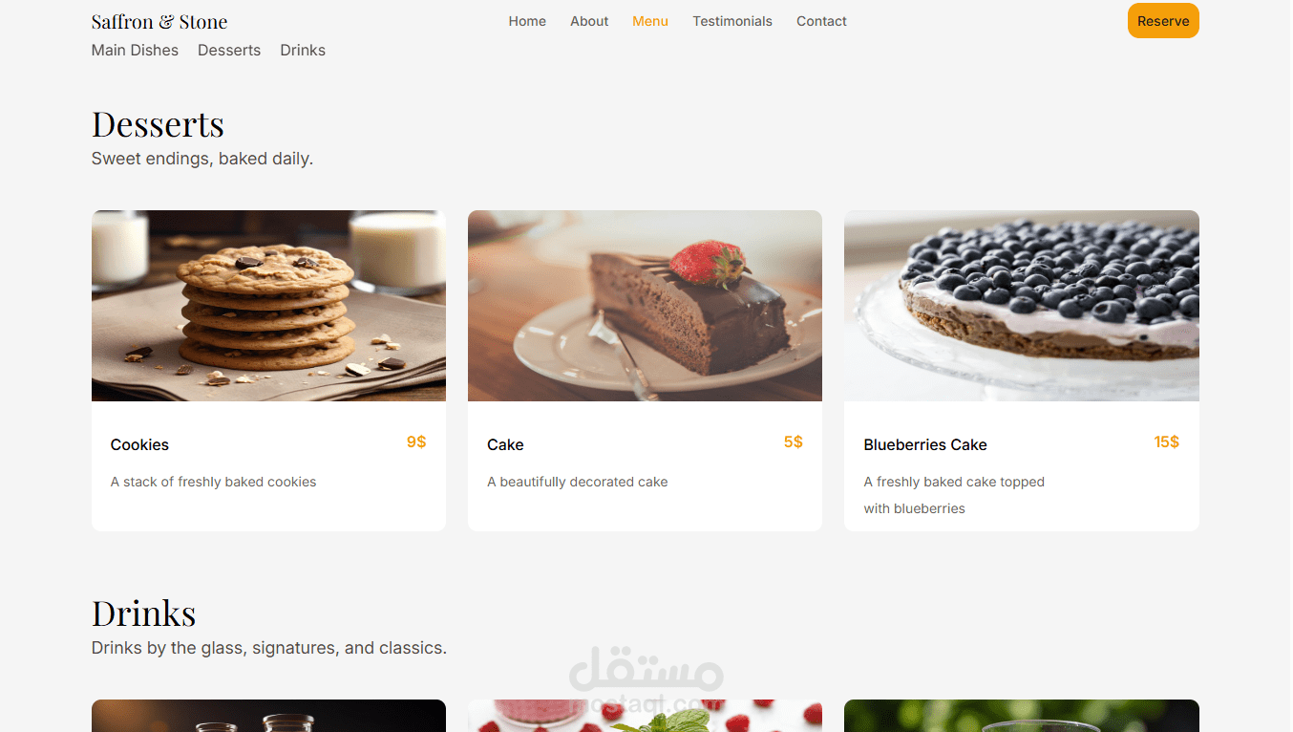
Task: Switch to the Drinks category
Action: pos(303,50)
